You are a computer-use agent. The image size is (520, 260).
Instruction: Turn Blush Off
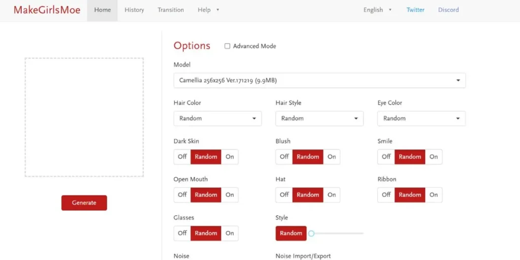[284, 157]
